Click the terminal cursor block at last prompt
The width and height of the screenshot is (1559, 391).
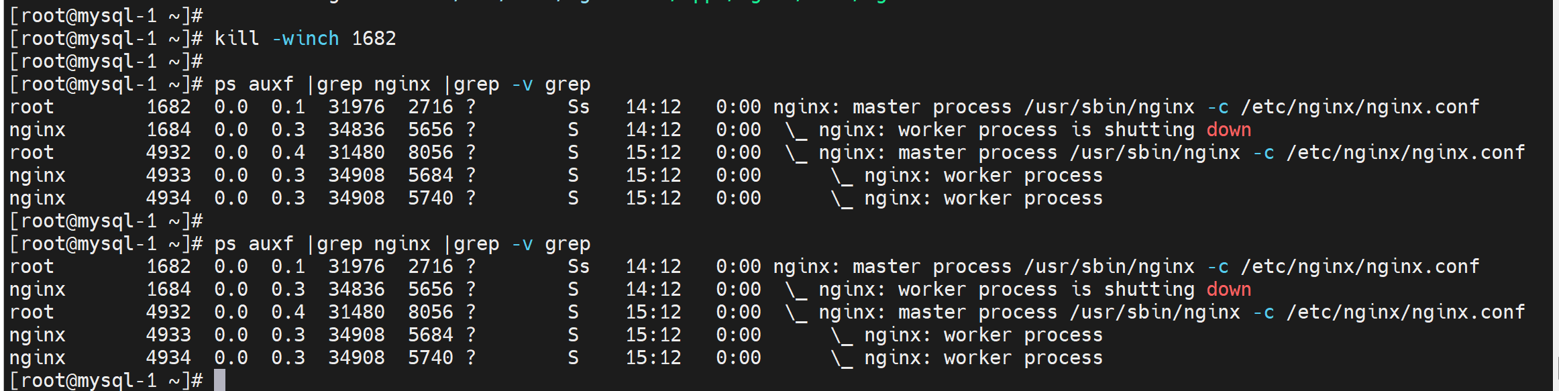(219, 380)
